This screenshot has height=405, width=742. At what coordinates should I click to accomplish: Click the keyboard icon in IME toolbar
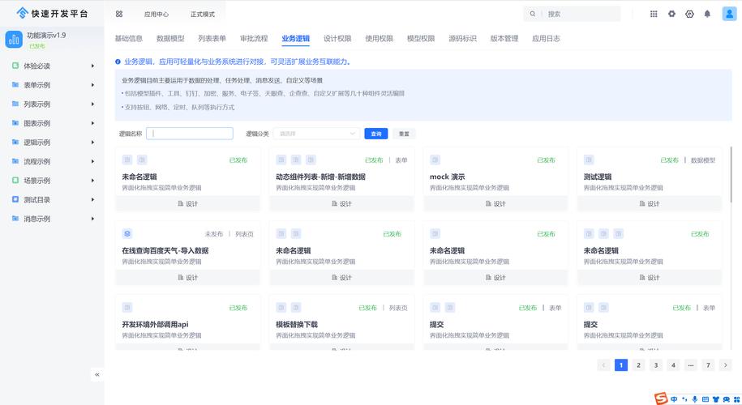coord(705,399)
